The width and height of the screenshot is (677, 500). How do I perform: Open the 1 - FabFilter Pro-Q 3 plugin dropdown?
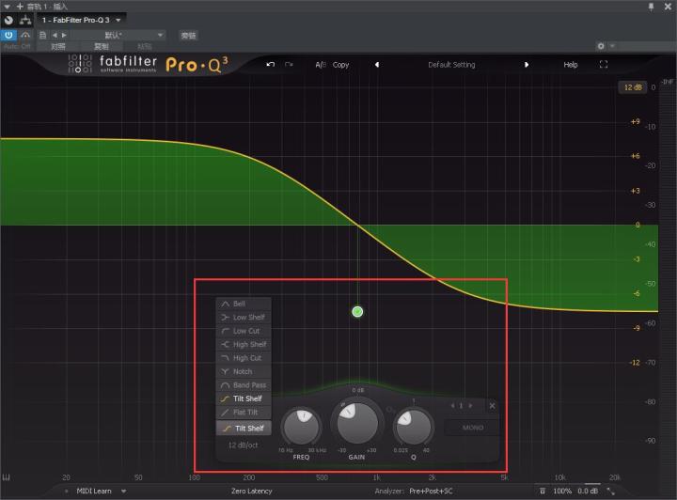pyautogui.click(x=82, y=20)
